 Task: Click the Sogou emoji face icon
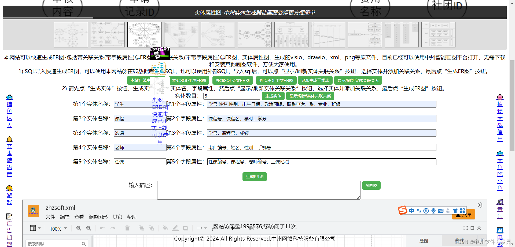pos(426,211)
